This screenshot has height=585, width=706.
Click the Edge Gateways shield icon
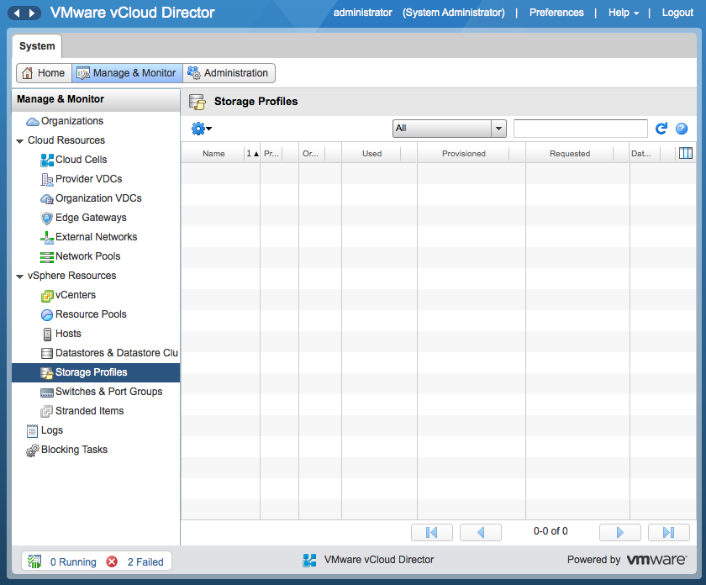(47, 218)
